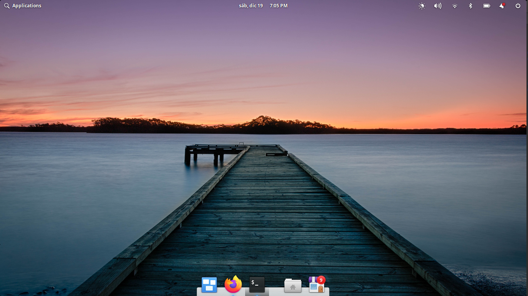
Task: Open the calendar by clicking the date
Action: [250, 5]
